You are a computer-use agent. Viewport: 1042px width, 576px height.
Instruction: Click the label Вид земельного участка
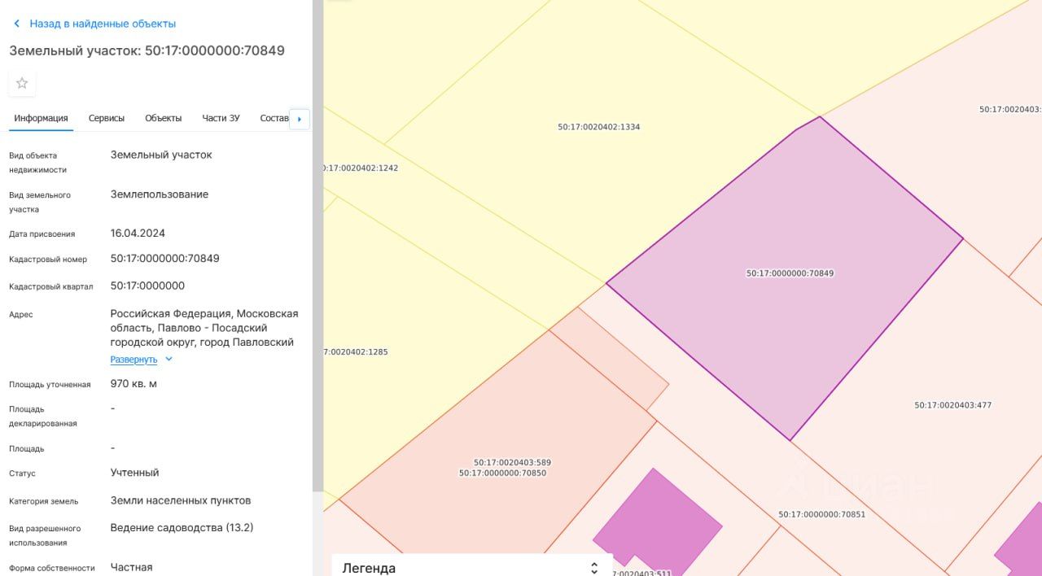tap(40, 203)
